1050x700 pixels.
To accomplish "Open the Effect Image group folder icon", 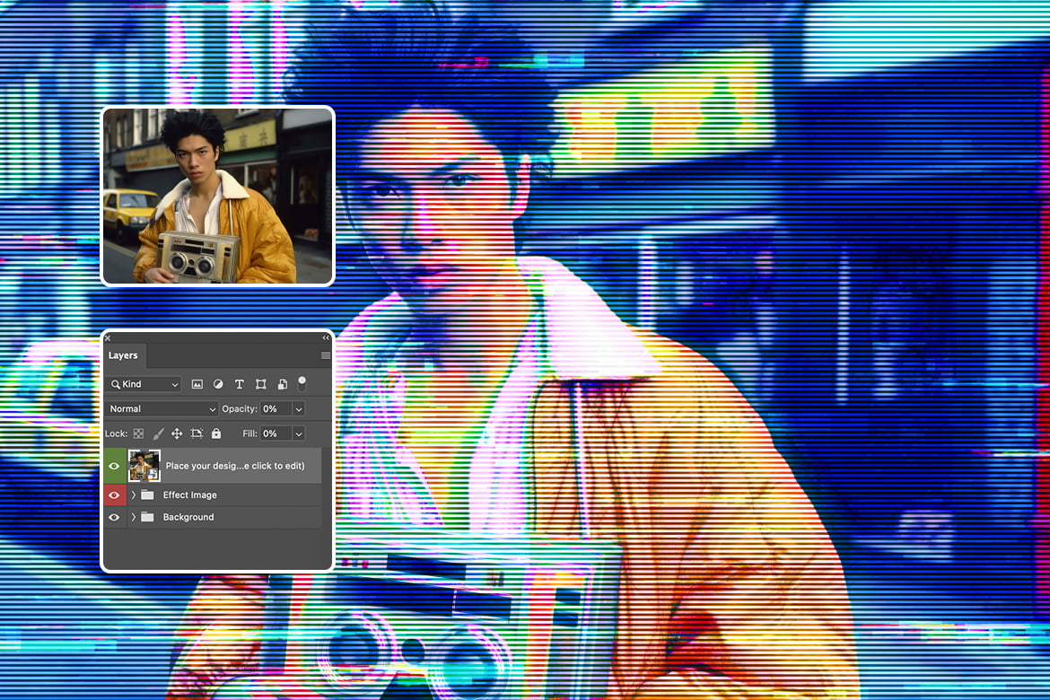I will 147,495.
